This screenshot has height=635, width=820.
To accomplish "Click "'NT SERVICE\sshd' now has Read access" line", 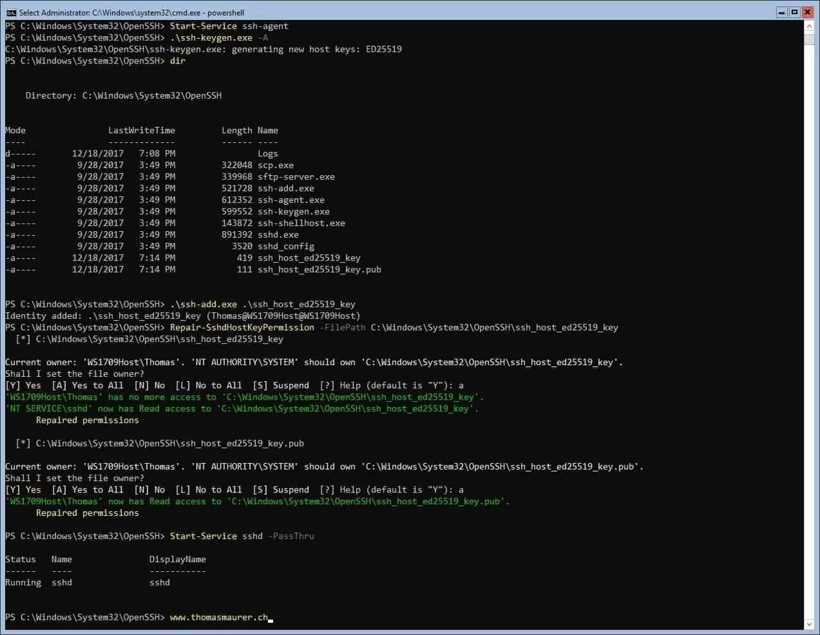I will click(x=242, y=409).
